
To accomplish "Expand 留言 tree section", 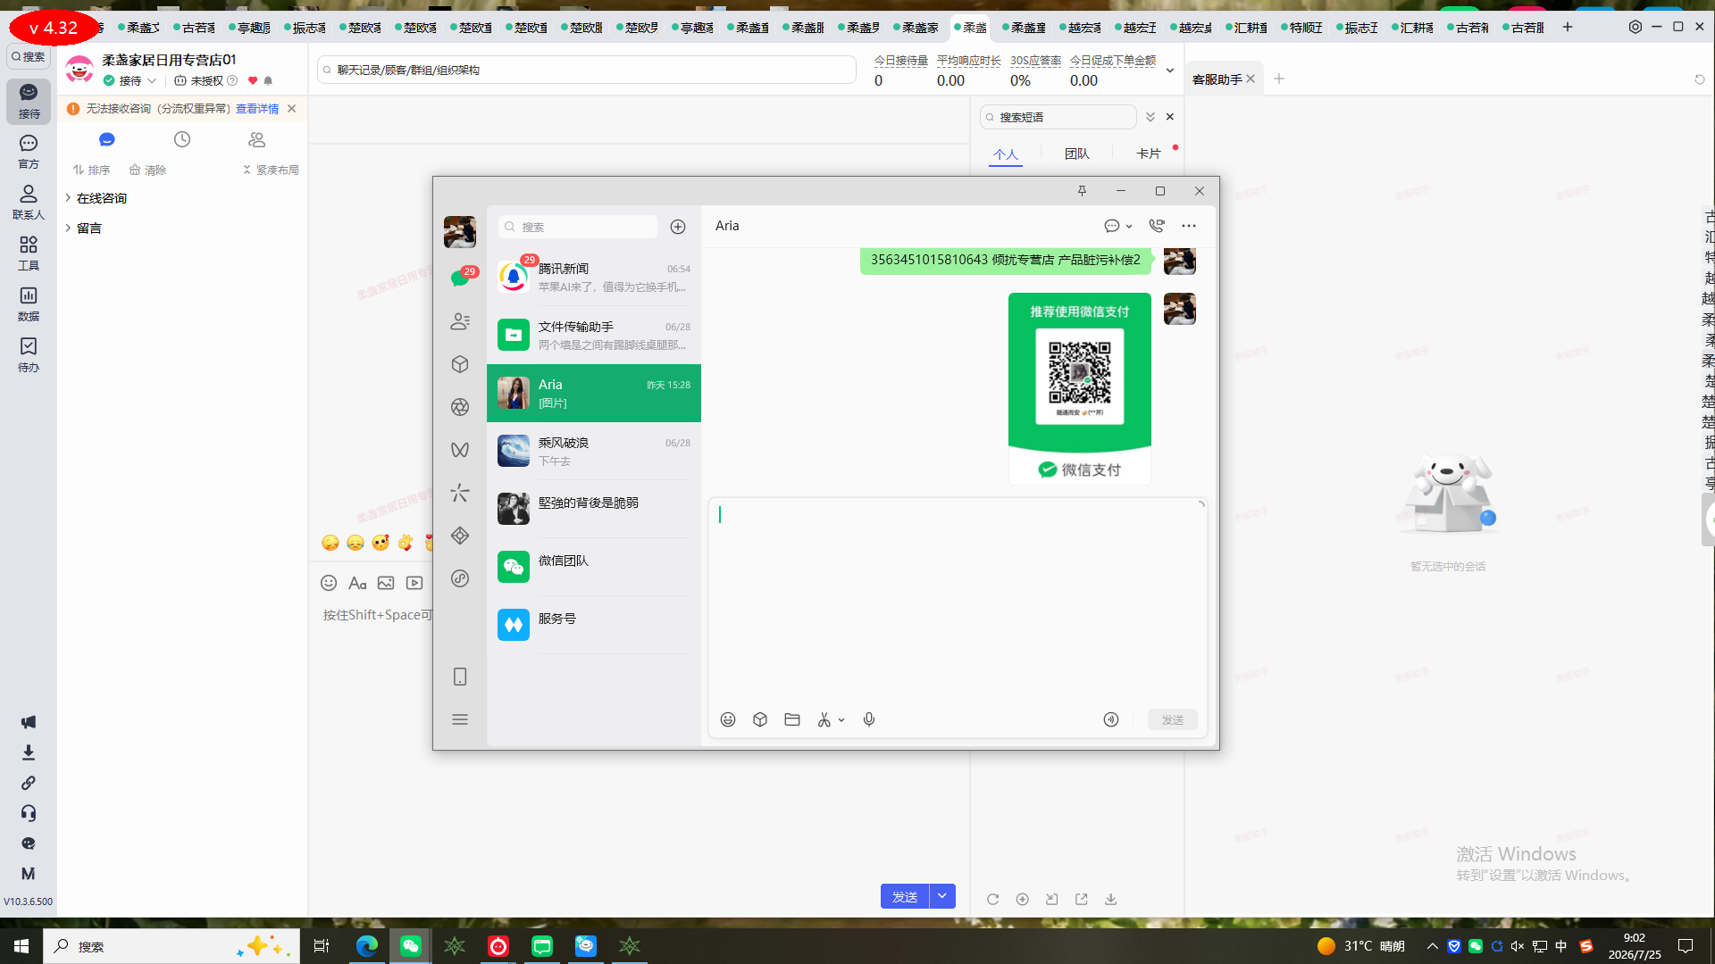I will [x=68, y=229].
